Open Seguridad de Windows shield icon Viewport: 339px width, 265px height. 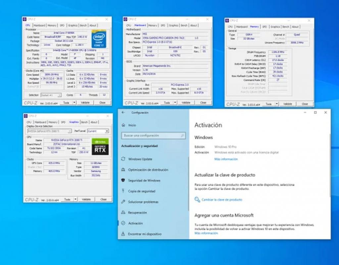123,180
